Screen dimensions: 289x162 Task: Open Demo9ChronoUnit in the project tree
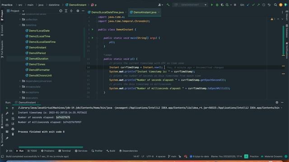point(40,76)
